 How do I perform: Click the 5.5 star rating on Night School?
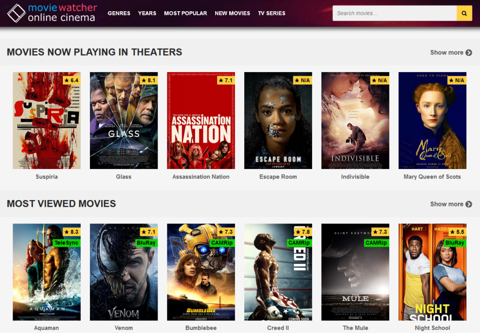coord(457,232)
